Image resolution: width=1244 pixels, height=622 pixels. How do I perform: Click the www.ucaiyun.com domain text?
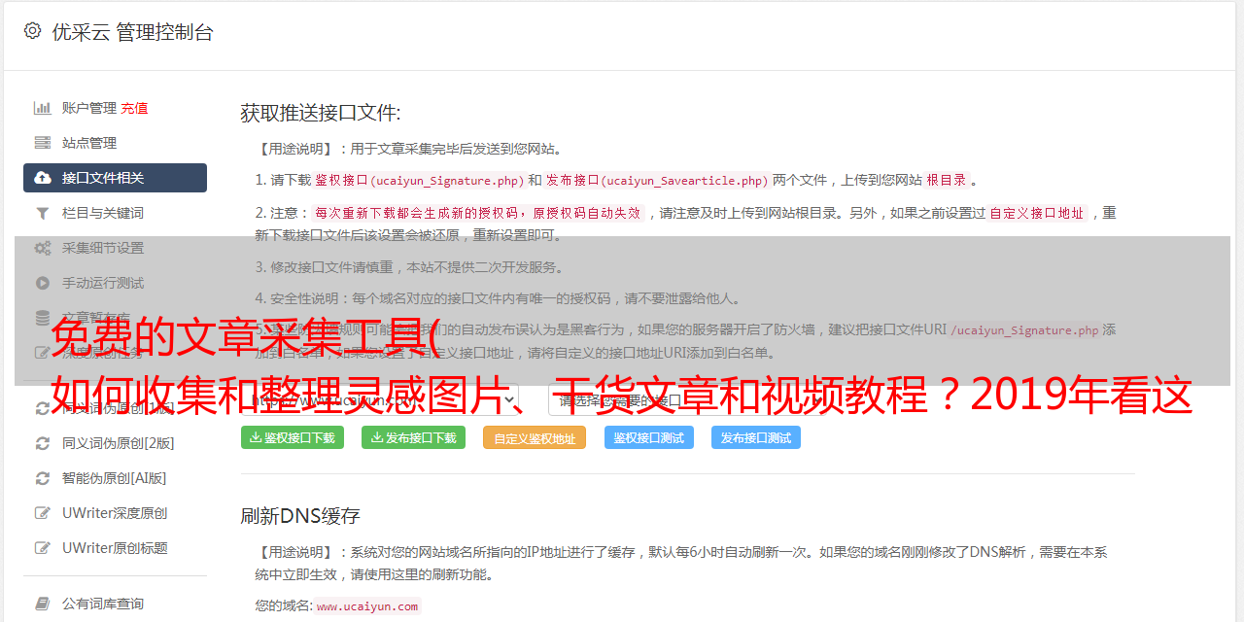pos(367,606)
